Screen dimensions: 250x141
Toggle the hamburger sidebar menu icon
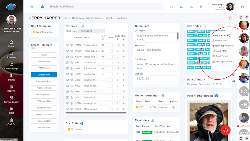32,7
